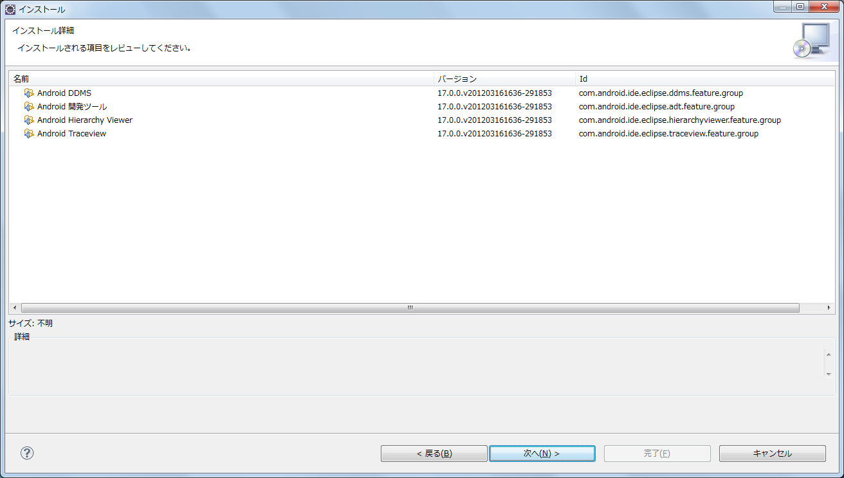
Task: Select the Android Traceview row
Action: pos(421,134)
